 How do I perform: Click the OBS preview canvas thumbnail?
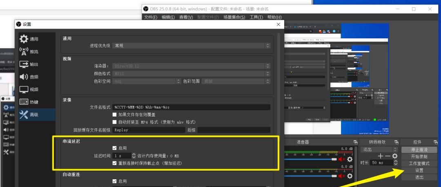coord(336,79)
